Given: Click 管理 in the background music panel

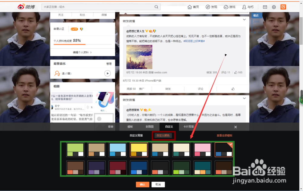Looking at the screenshot, I should point(109,64).
